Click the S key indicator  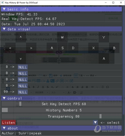pos(62,48)
